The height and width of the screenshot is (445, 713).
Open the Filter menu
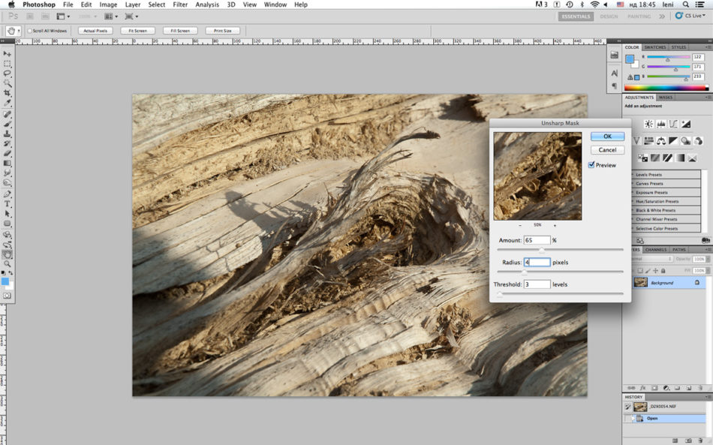click(x=180, y=5)
